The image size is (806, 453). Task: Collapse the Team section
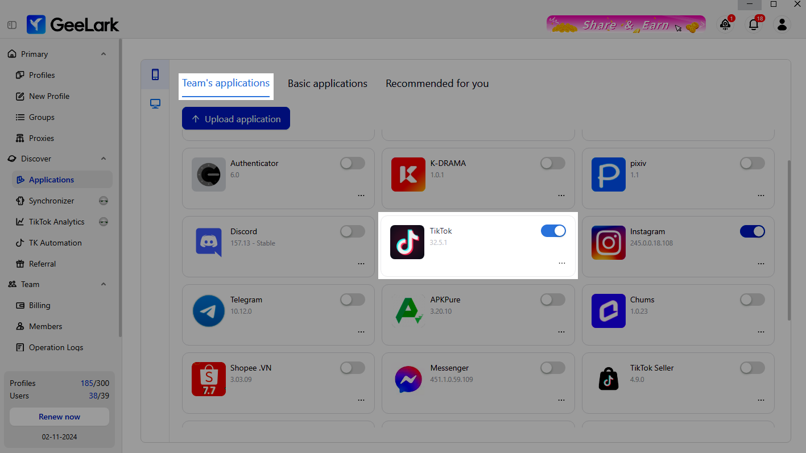click(104, 284)
